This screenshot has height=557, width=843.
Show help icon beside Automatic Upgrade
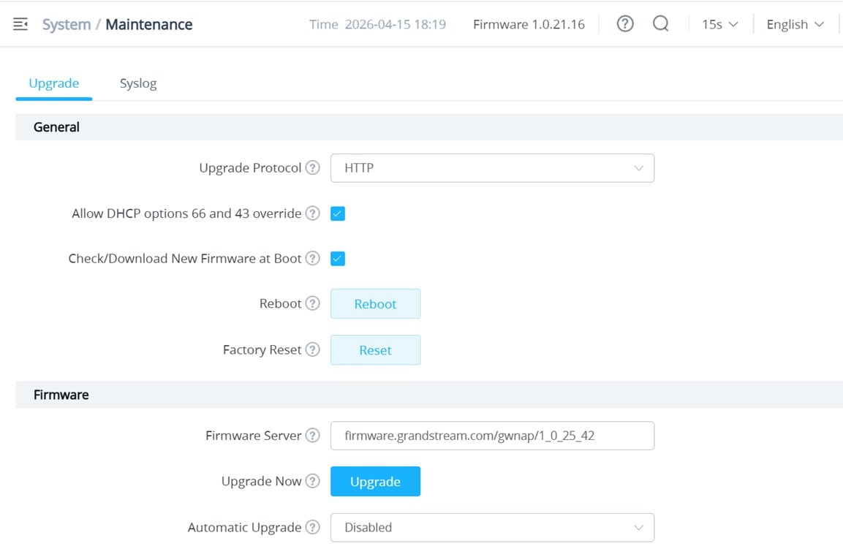point(313,527)
